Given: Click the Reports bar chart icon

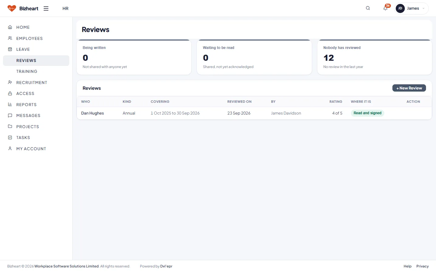Looking at the screenshot, I should [10, 105].
